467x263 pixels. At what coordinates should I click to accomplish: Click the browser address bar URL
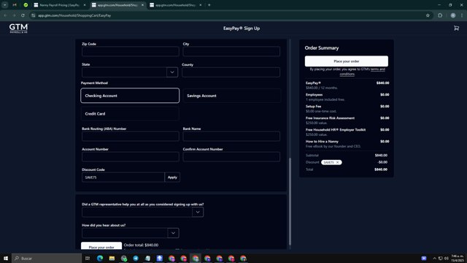click(x=74, y=15)
